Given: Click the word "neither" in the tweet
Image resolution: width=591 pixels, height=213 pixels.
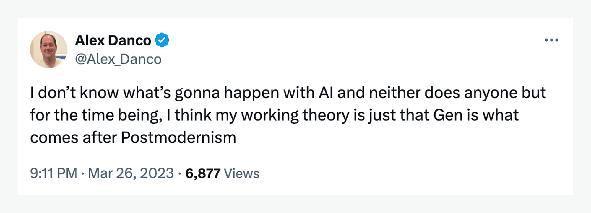Looking at the screenshot, I should (394, 93).
